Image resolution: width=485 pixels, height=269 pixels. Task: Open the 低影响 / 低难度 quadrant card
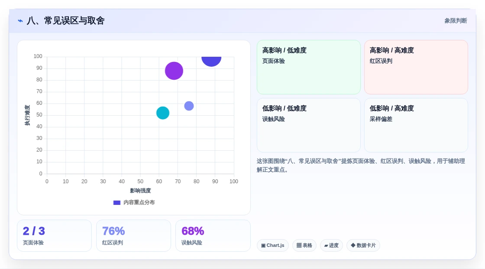[x=309, y=125]
